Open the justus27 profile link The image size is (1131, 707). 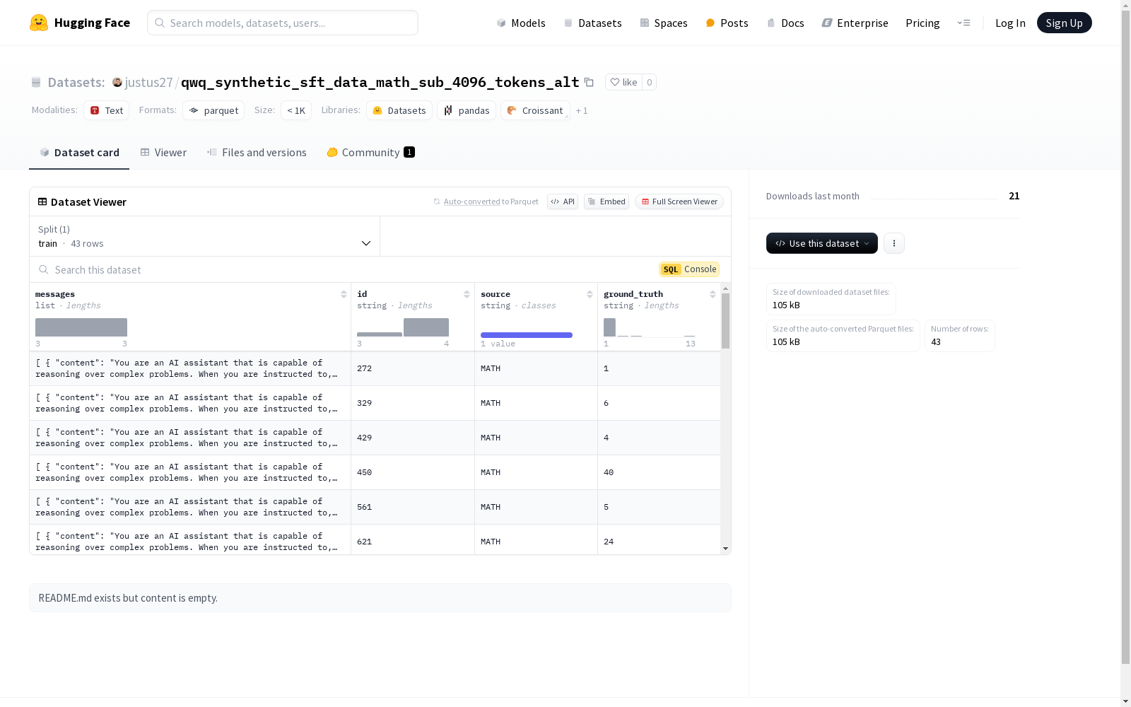(x=148, y=82)
